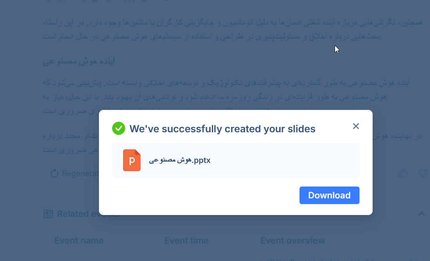Click the Related events heading text

(88, 214)
